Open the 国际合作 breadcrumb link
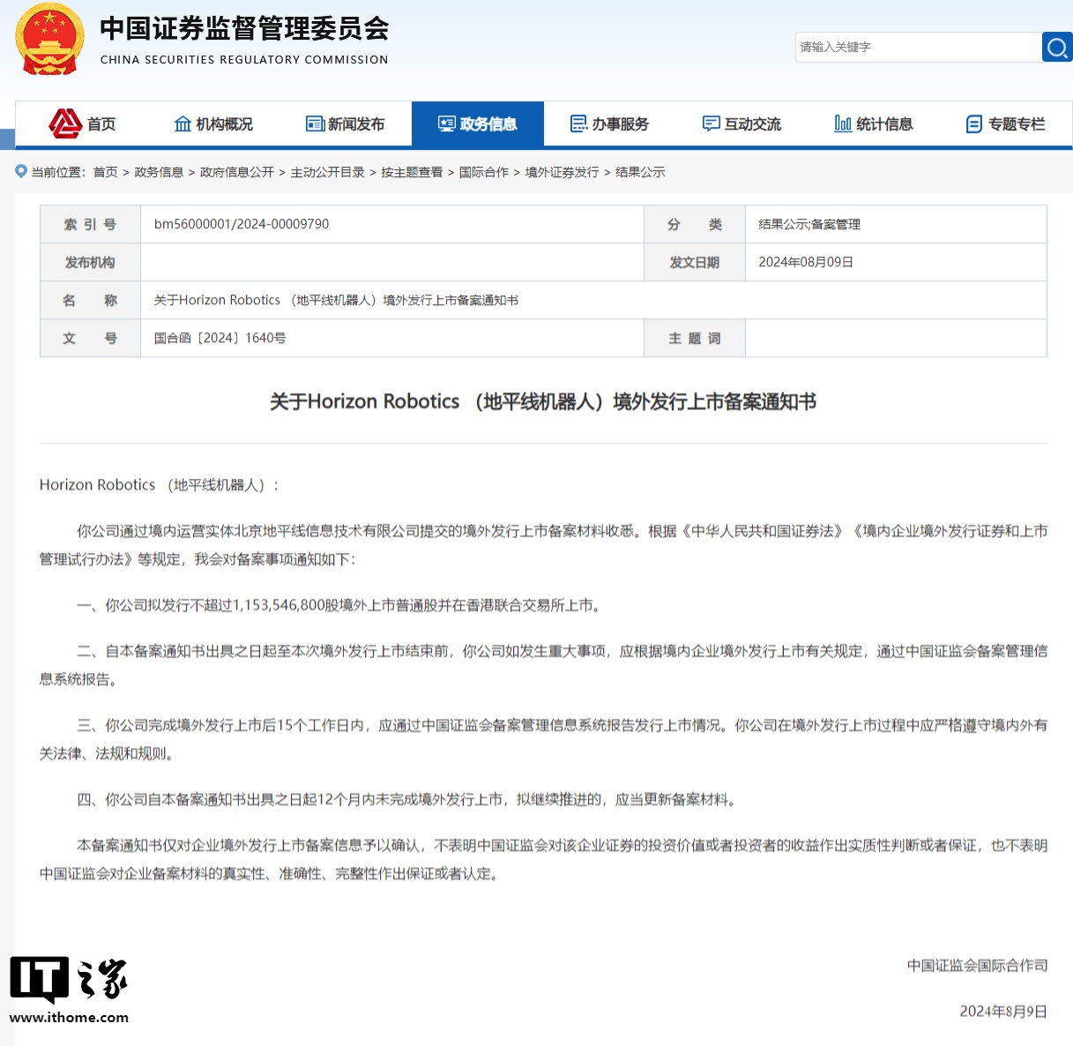Image resolution: width=1073 pixels, height=1046 pixels. click(x=483, y=172)
